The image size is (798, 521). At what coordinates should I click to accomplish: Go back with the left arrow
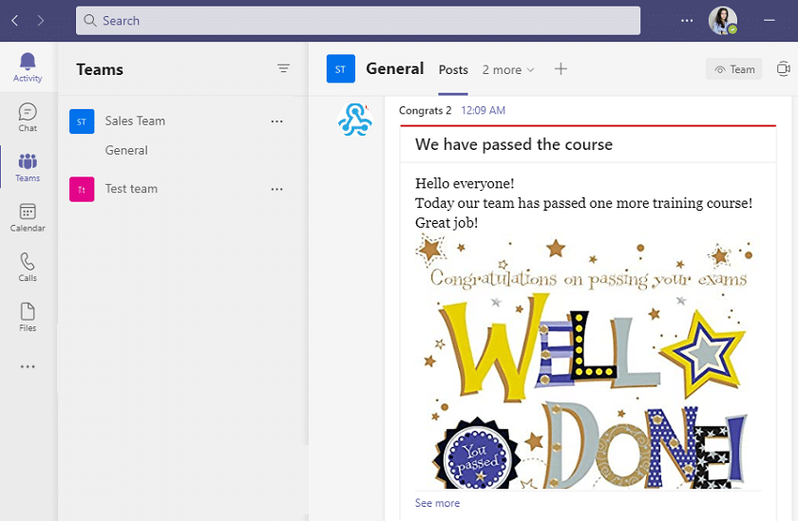15,20
